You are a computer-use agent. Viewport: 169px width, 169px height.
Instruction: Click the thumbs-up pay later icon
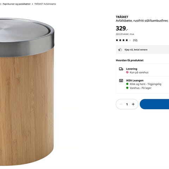(x=120, y=50)
